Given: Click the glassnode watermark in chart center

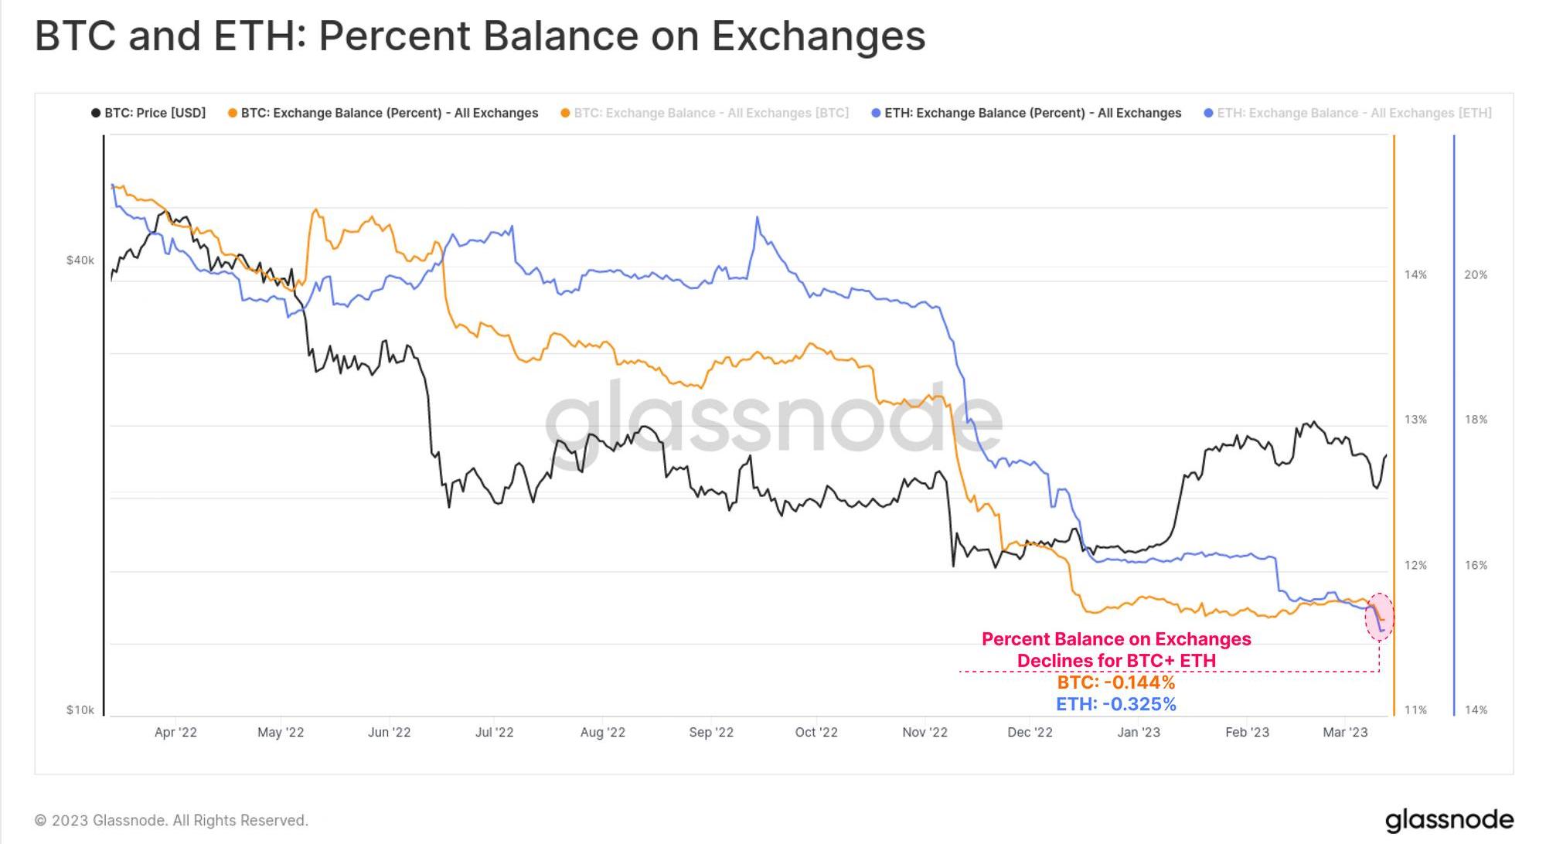Looking at the screenshot, I should click(773, 424).
